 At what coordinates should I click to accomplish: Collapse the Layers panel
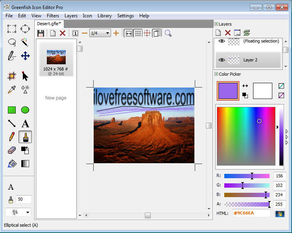tap(216, 24)
